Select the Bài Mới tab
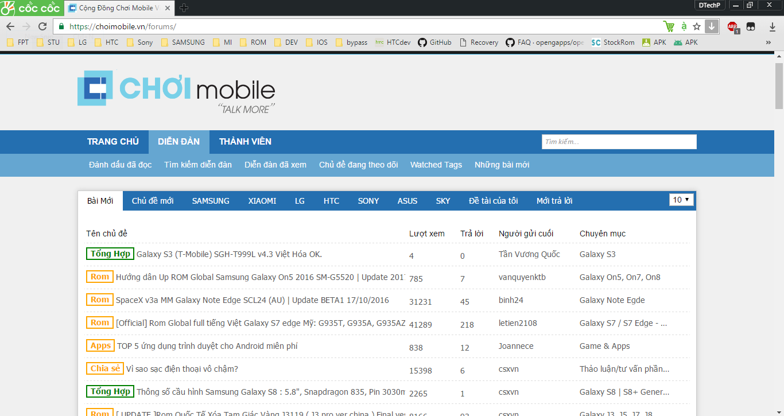Image resolution: width=784 pixels, height=416 pixels. coord(100,201)
